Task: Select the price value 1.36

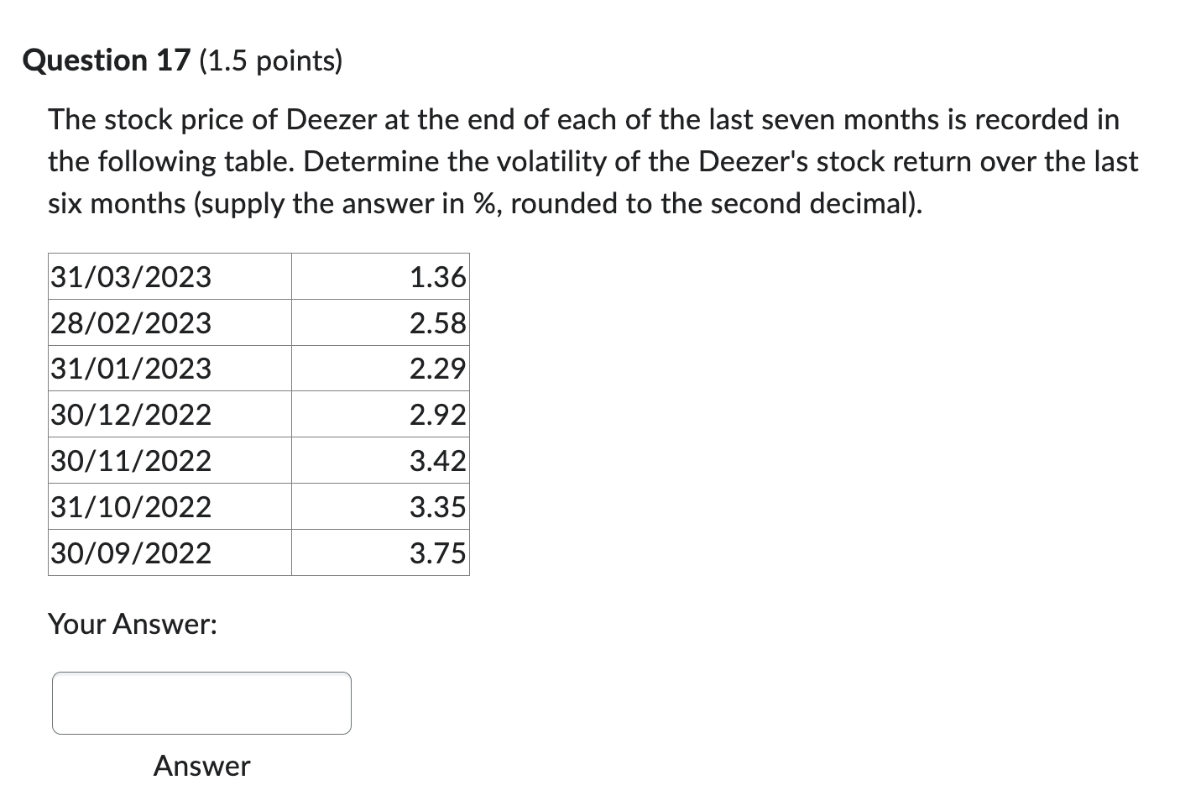Action: click(437, 276)
